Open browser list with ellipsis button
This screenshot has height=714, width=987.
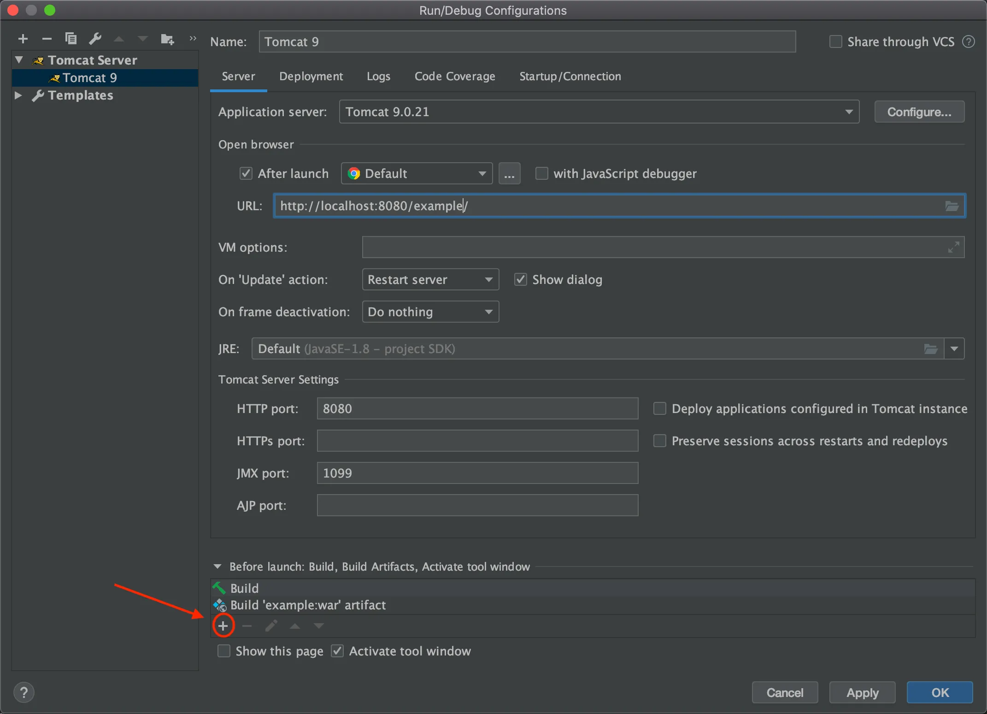(x=509, y=174)
